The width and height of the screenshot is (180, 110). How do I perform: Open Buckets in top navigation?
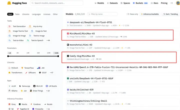pyautogui.click(x=140, y=3)
